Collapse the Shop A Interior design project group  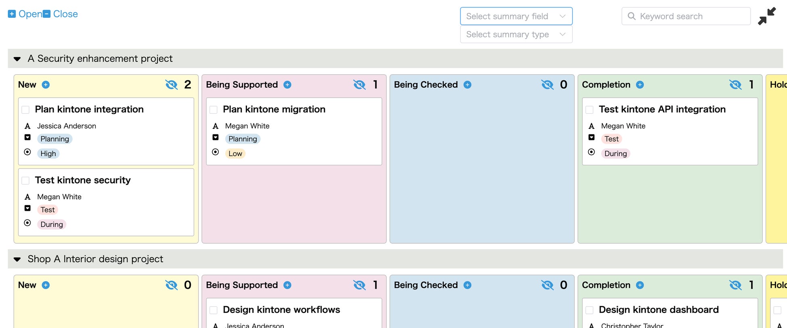pos(17,259)
